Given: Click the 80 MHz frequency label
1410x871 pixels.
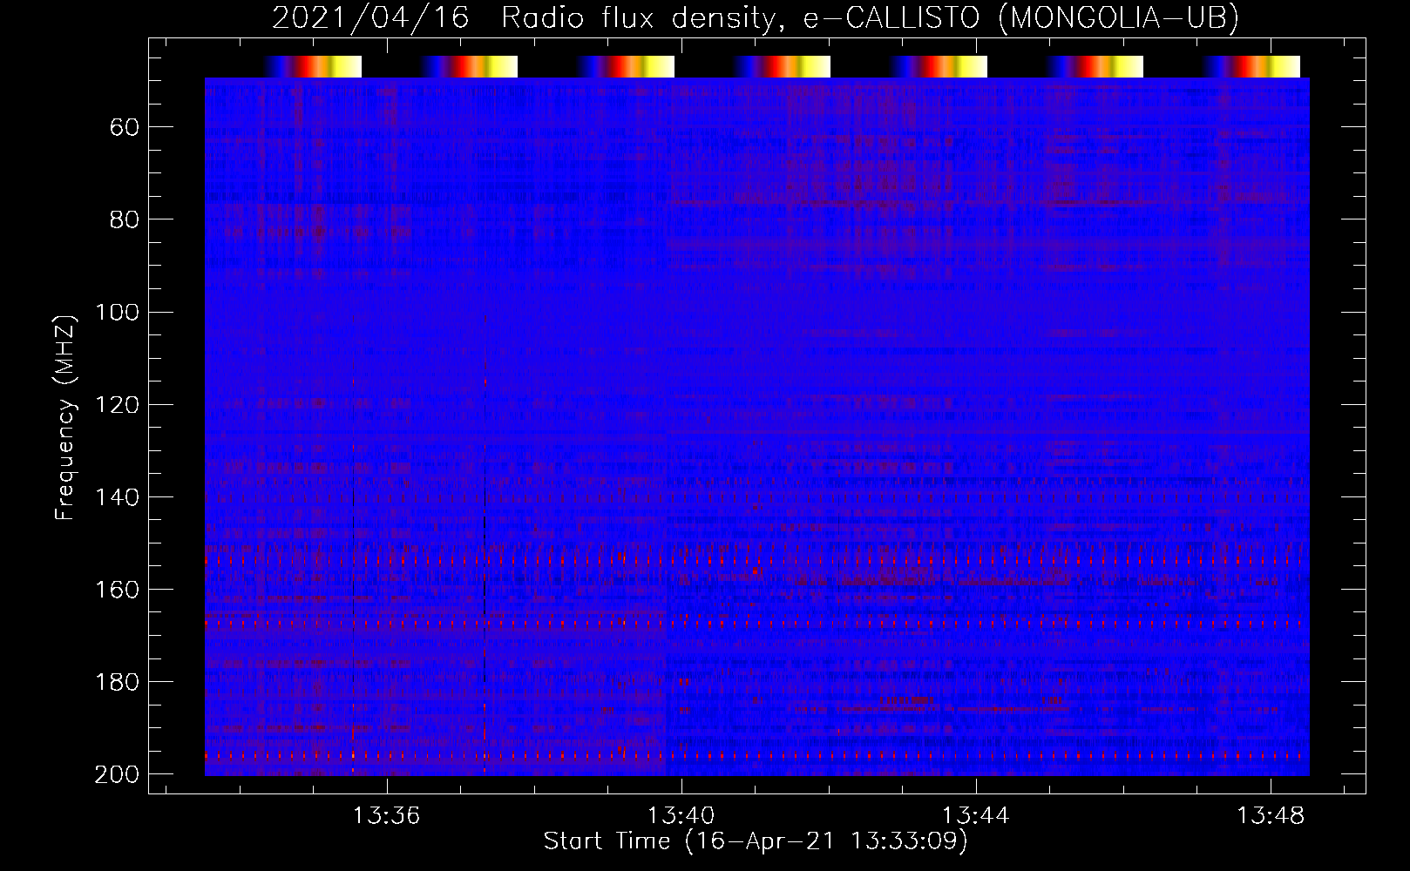Looking at the screenshot, I should point(125,220).
